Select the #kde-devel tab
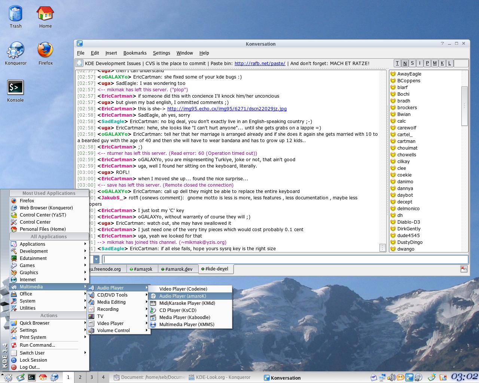The image size is (479, 383). tap(216, 269)
